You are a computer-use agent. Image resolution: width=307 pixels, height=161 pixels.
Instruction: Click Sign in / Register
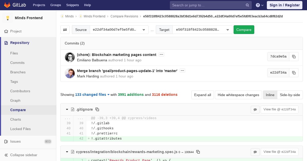(x=284, y=5)
